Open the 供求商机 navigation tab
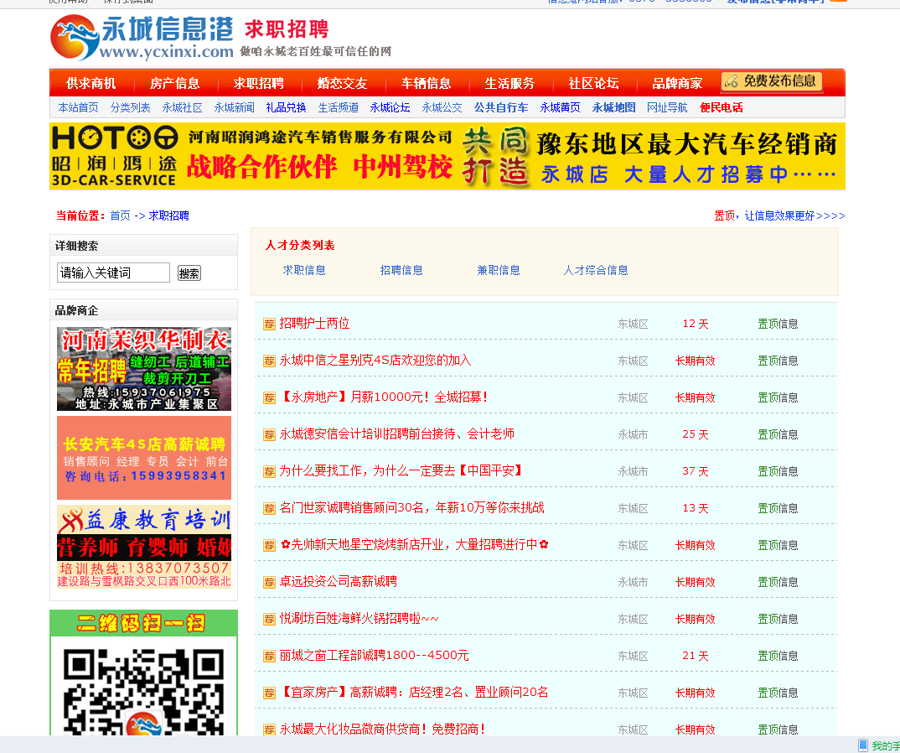 coord(91,83)
